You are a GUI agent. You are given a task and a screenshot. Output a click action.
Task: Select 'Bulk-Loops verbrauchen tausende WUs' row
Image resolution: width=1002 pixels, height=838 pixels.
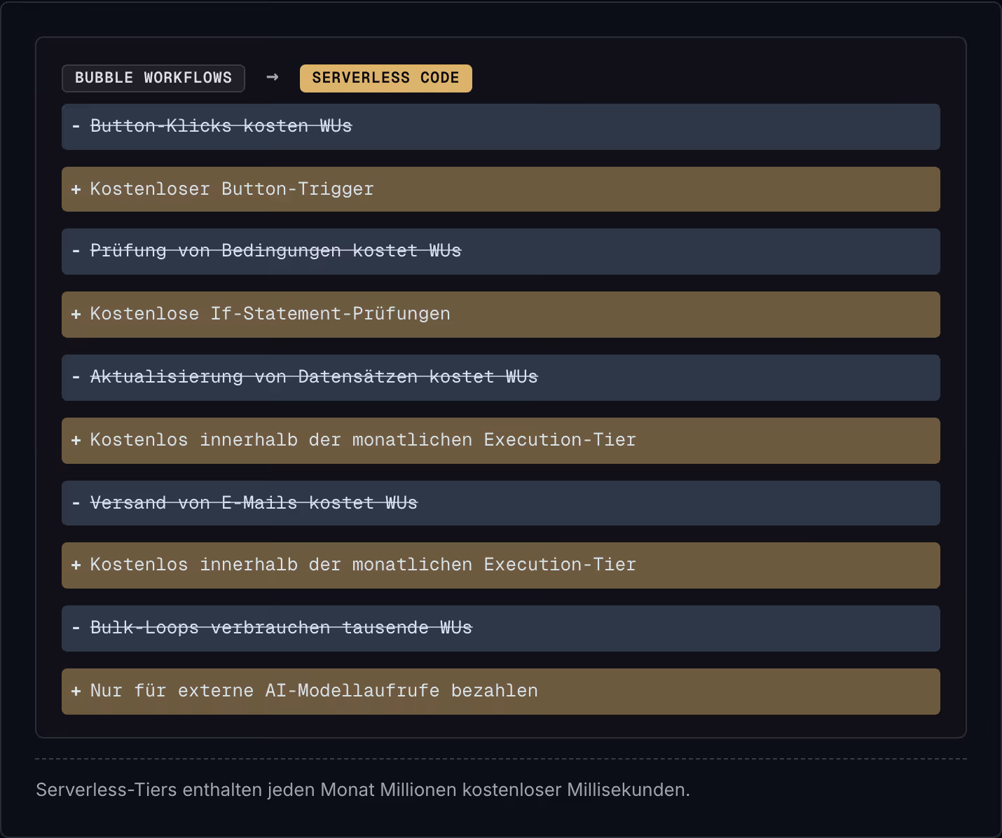pos(501,628)
